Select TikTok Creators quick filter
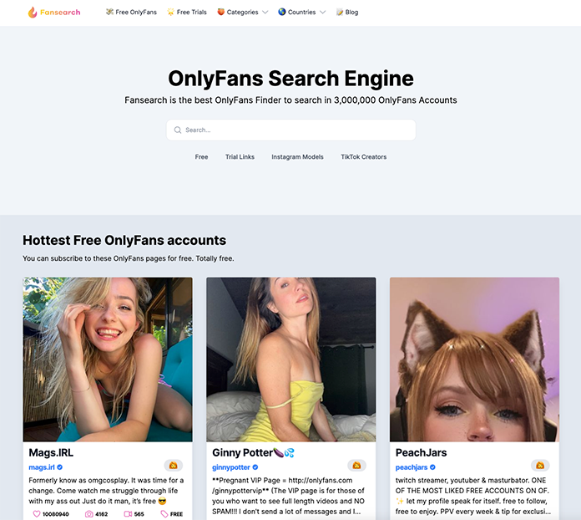 [363, 157]
